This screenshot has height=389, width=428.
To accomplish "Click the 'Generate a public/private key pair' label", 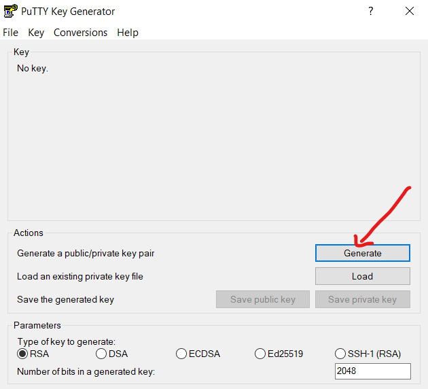I will point(86,254).
